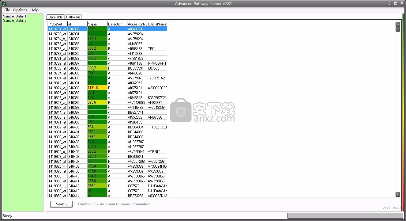Click official name AI467586
The image size is (406, 221).
[x=157, y=117]
